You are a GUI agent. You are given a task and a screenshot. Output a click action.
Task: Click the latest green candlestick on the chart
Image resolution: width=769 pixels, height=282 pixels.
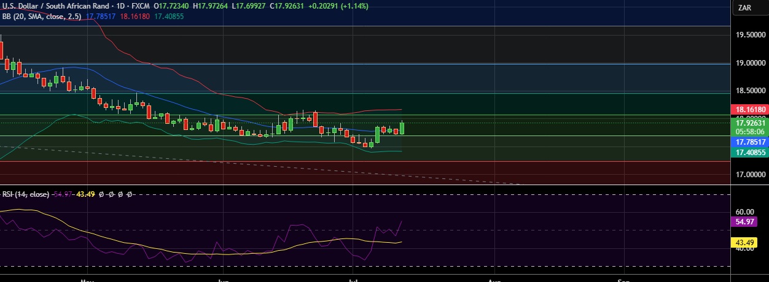pos(402,128)
